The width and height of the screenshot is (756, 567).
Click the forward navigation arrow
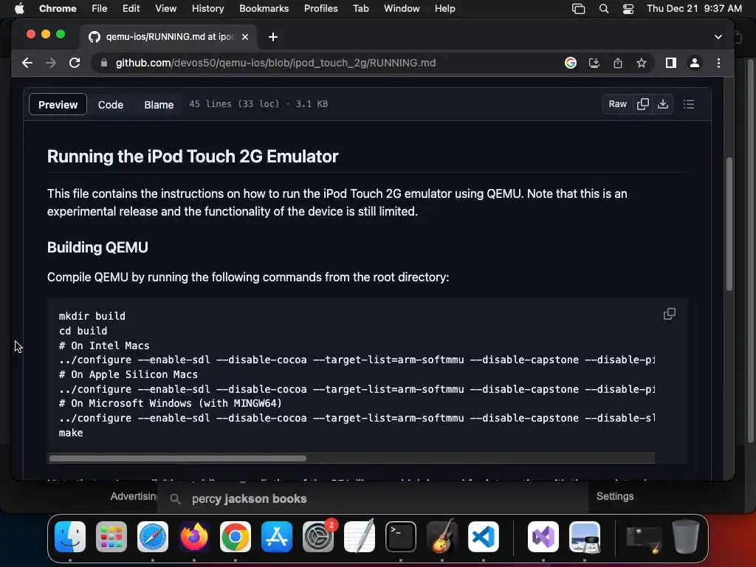click(51, 63)
